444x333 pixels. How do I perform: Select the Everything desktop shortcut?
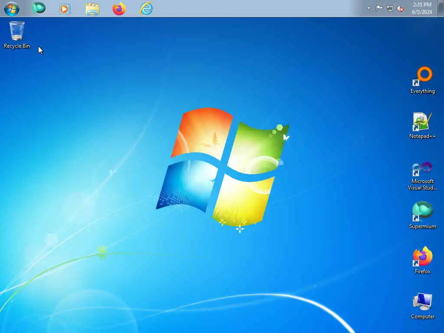423,80
